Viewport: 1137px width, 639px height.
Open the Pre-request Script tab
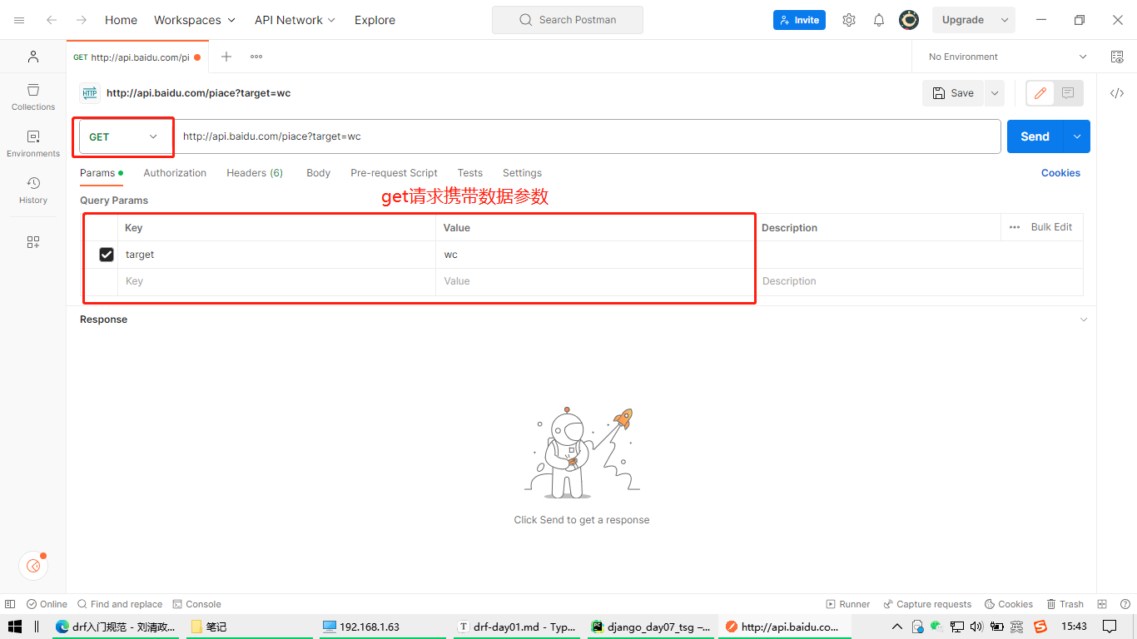click(394, 173)
